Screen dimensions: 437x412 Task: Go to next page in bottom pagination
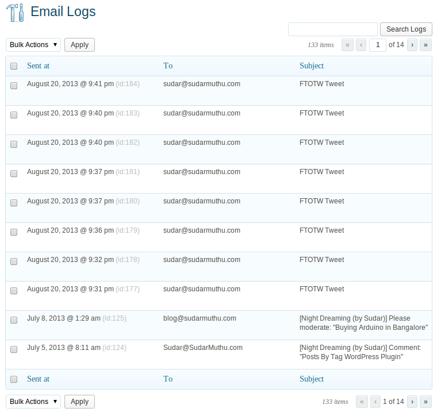point(412,402)
